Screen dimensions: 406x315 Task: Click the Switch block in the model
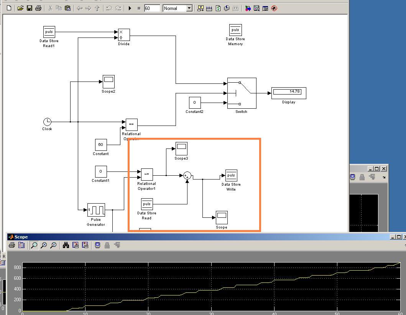tap(242, 93)
